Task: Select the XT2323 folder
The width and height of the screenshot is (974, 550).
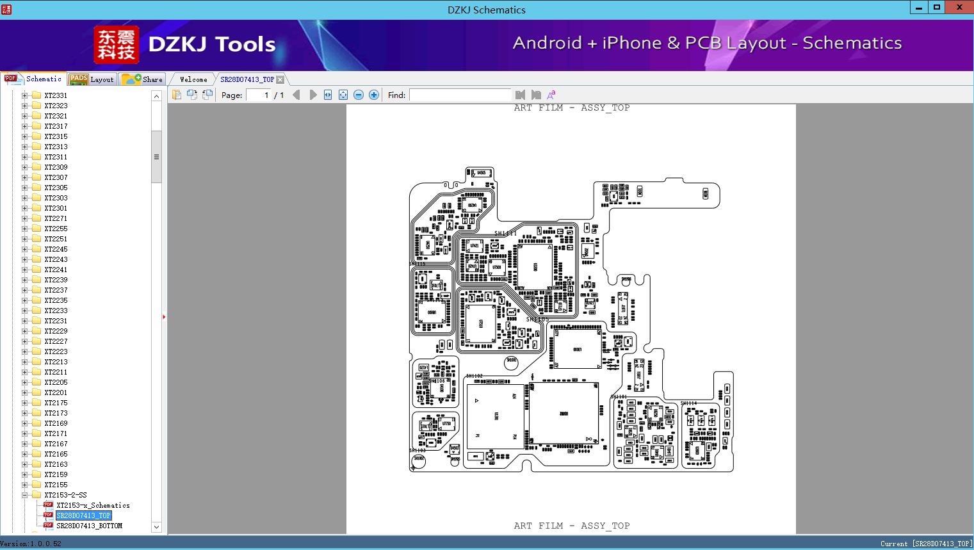Action: click(56, 106)
